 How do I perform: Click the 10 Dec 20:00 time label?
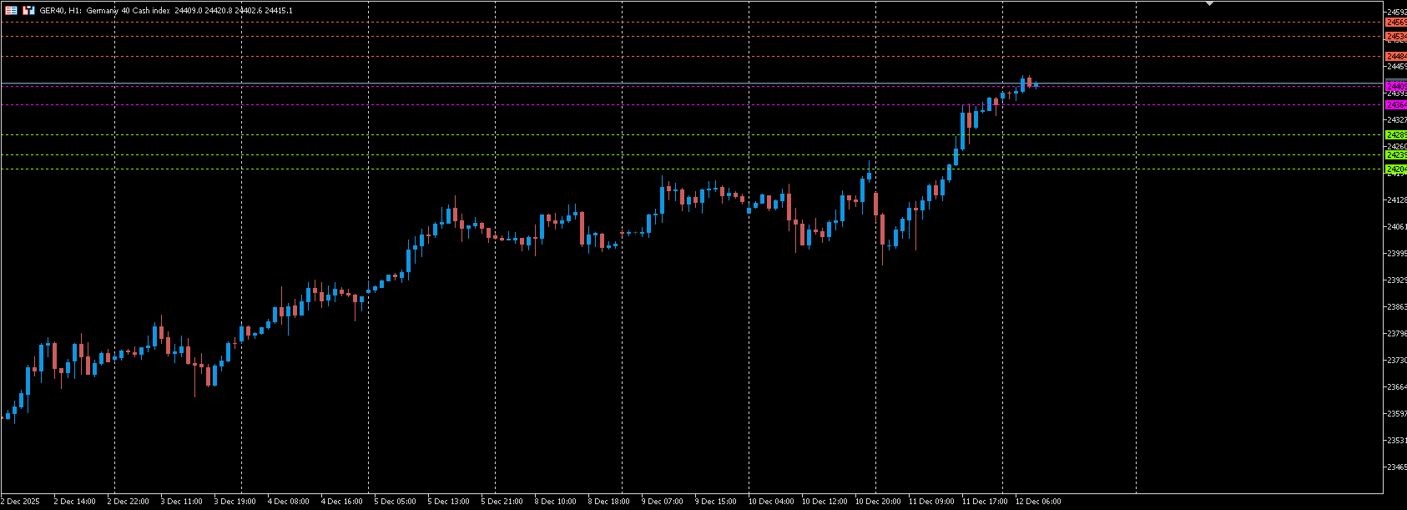point(878,502)
